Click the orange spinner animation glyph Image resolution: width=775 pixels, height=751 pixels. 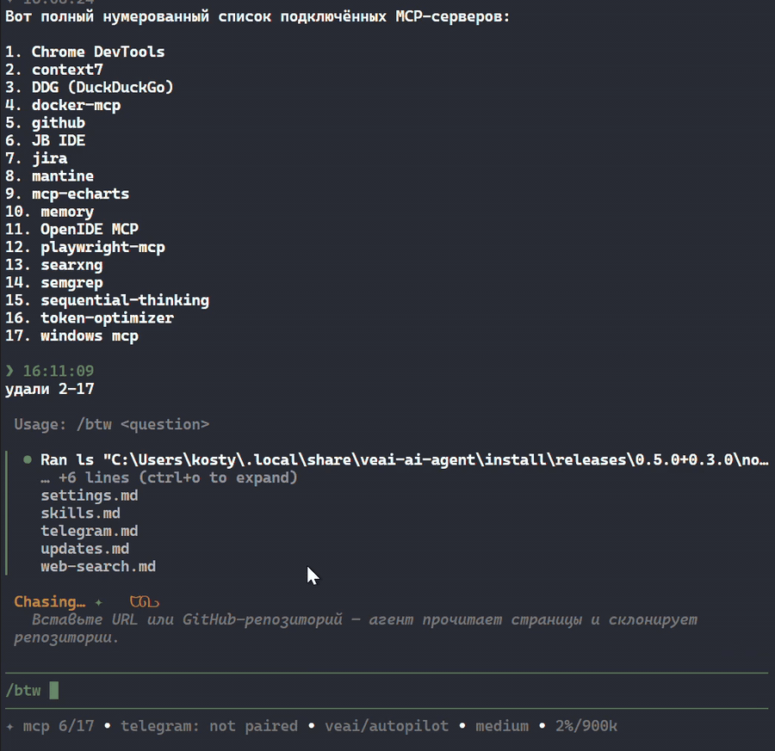click(145, 602)
